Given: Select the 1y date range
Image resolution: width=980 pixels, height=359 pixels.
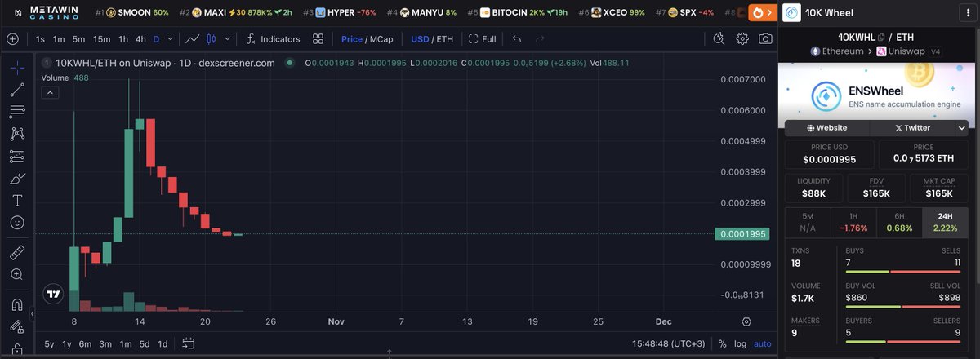Looking at the screenshot, I should [67, 343].
